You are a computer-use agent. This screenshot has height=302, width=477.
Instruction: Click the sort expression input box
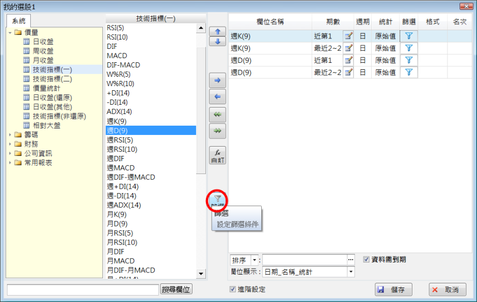pyautogui.click(x=305, y=260)
